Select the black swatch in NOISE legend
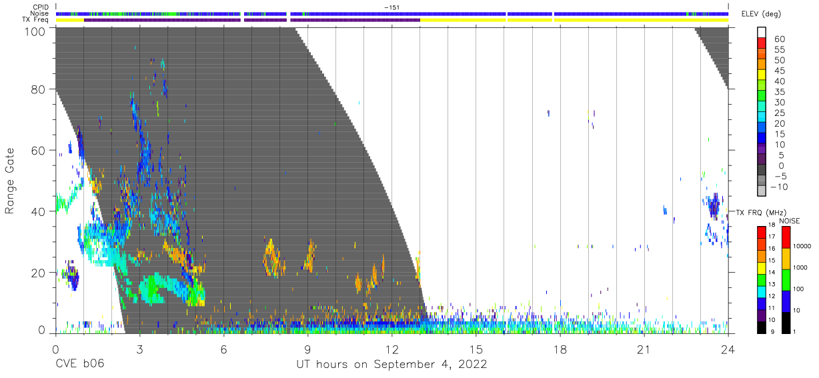This screenshot has width=819, height=378. tap(785, 322)
